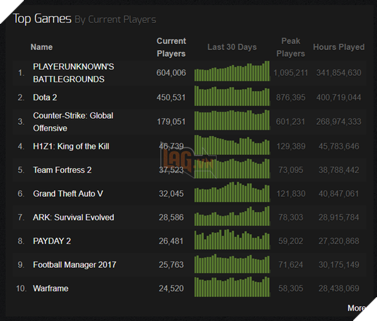The image size is (377, 321).
Task: Select peak players value 601,231
Action: click(x=291, y=122)
